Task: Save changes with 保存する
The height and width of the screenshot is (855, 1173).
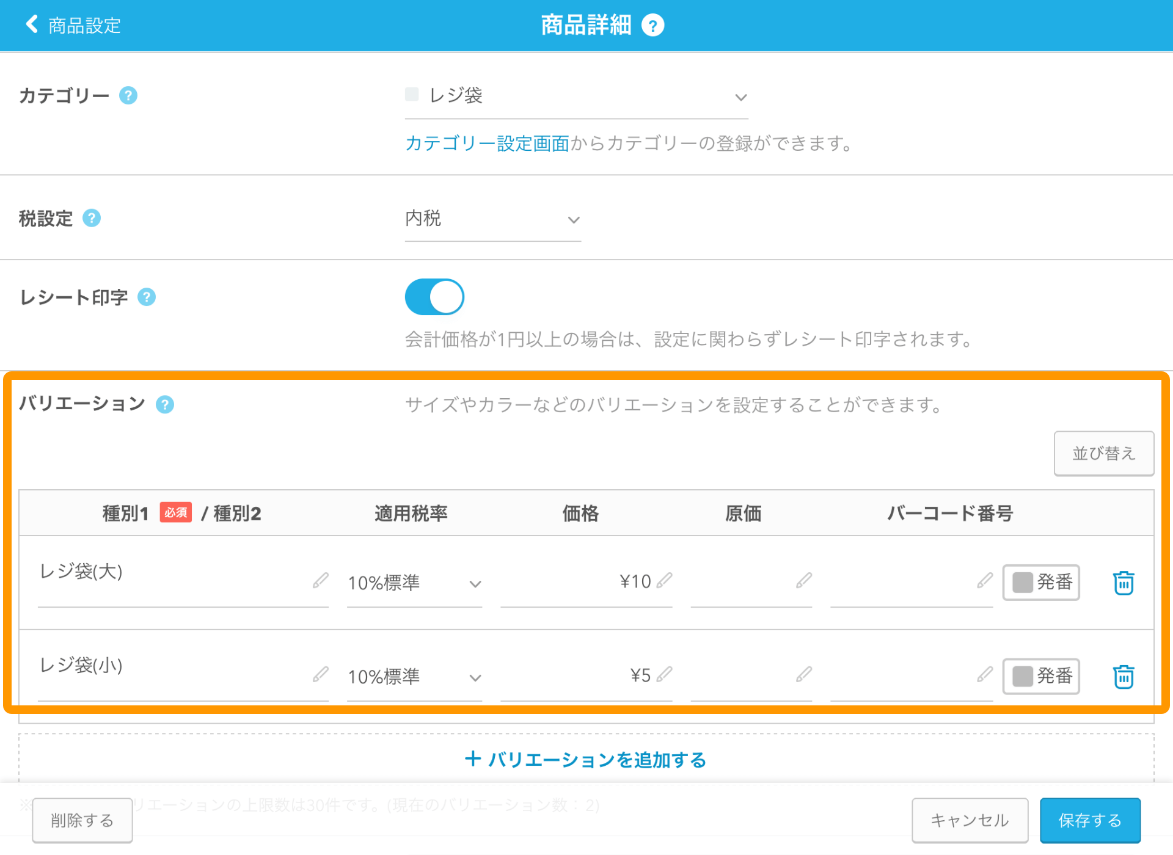Action: 1090,820
